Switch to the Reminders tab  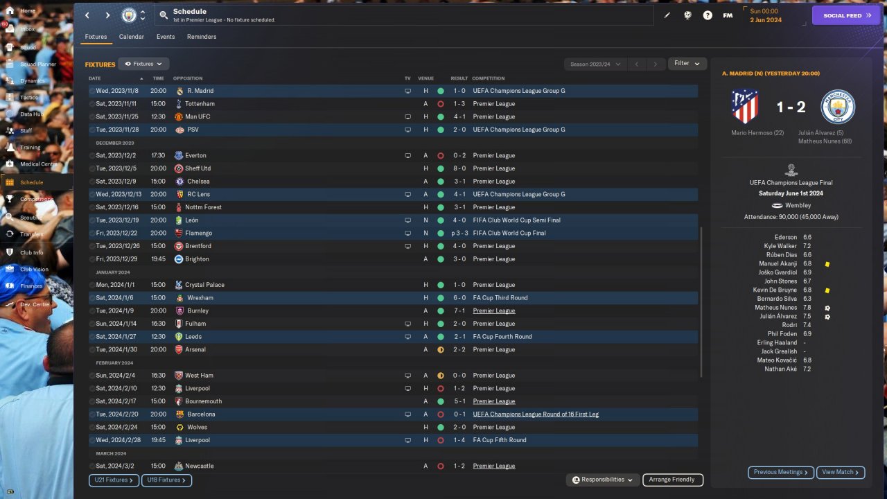click(202, 37)
